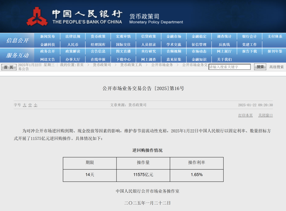Set font size to 大 (large)
Image resolution: width=286 pixels, height=211 pixels.
[25, 105]
